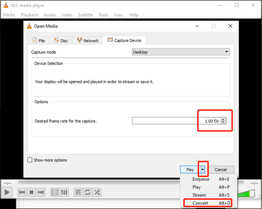
Task: Open the Media menu
Action: click(9, 15)
